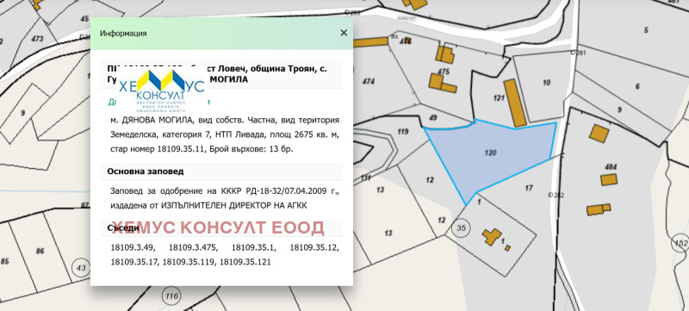Click the circled number 116 marker
Viewport: 689px width, 311px height.
(171, 295)
